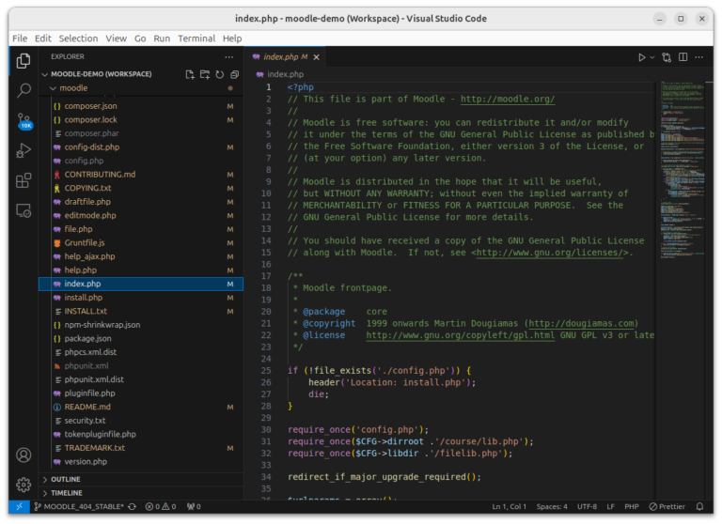Click the Prettier status bar item
The width and height of the screenshot is (722, 524).
[x=667, y=507]
